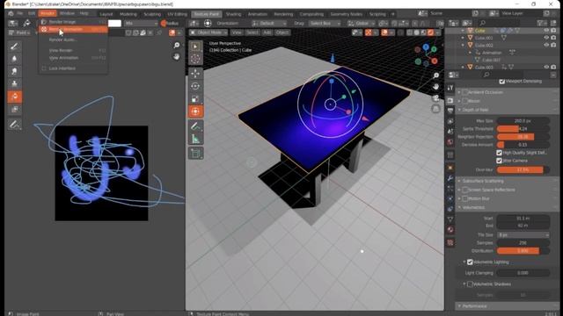
Task: Expand the Performance panel
Action: click(x=459, y=306)
